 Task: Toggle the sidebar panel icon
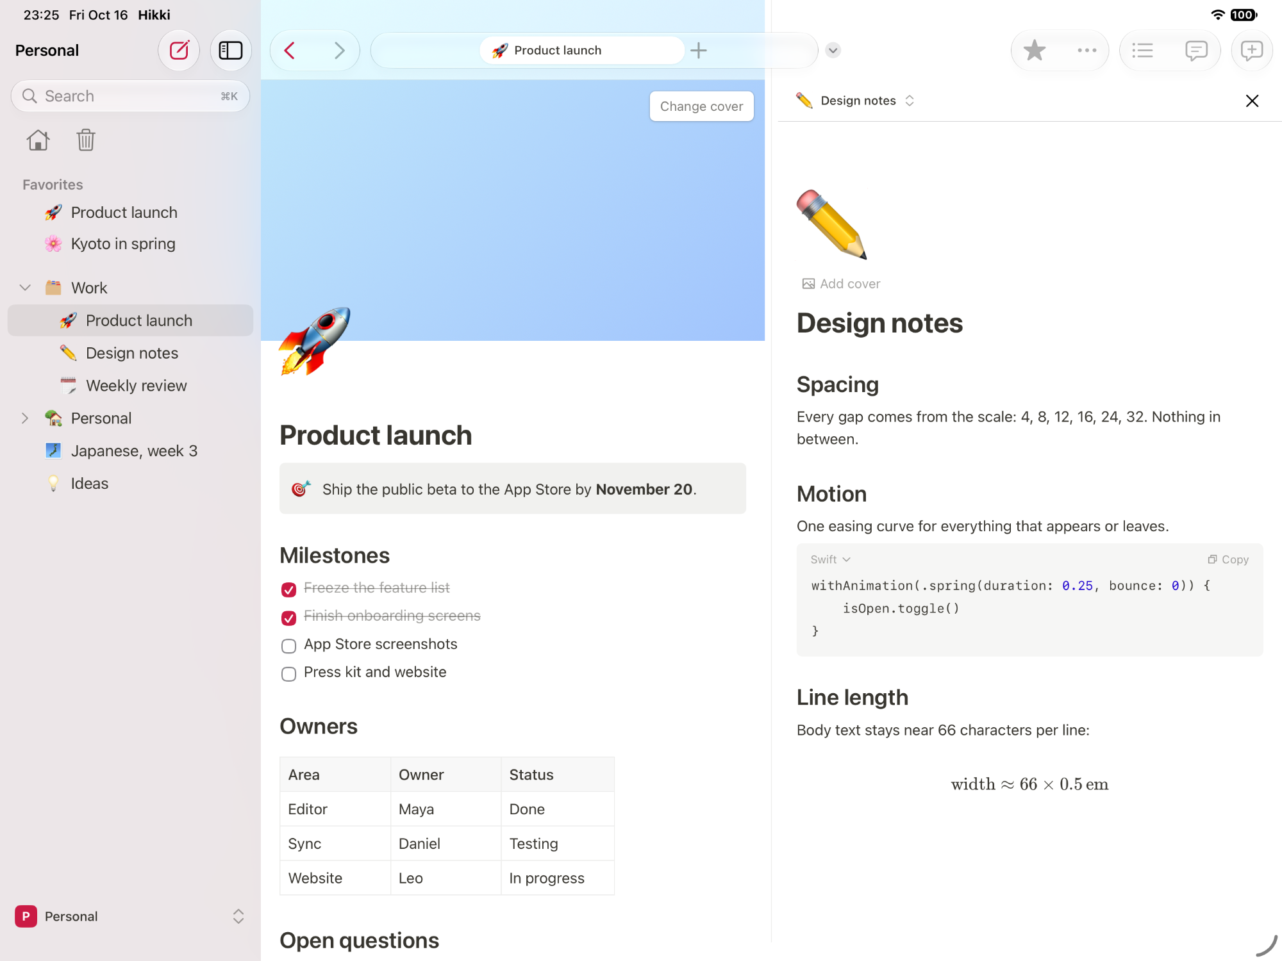point(231,50)
